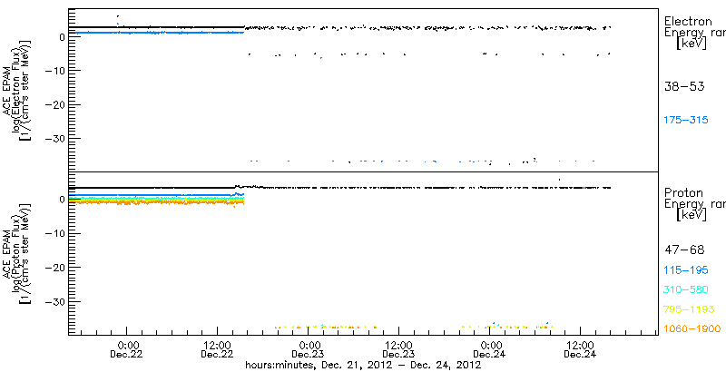Click the yellow 795-1193 proton legend label
The height and width of the screenshot is (372, 726).
tap(689, 309)
